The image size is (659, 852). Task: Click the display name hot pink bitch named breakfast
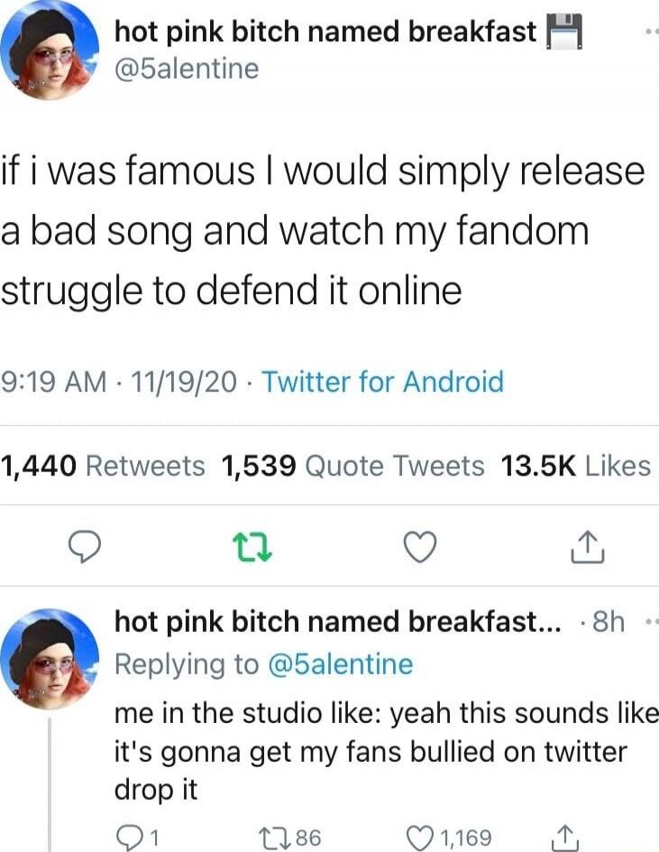click(325, 31)
